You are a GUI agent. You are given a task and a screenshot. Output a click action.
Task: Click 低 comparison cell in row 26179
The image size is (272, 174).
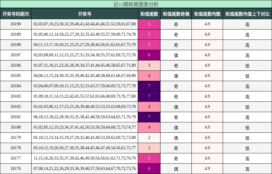coord(248,137)
